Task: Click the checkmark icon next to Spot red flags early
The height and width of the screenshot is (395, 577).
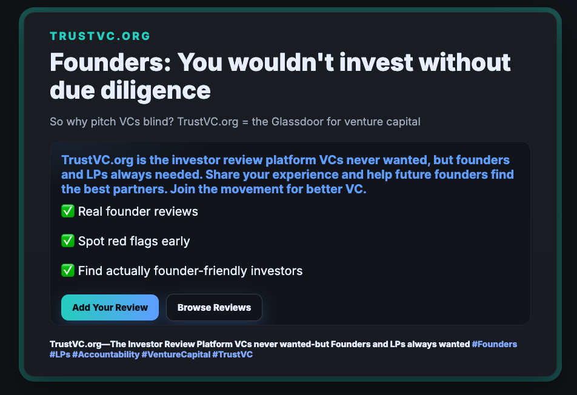Action: [68, 241]
